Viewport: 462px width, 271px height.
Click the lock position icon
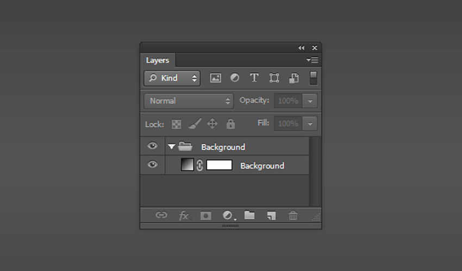click(212, 124)
